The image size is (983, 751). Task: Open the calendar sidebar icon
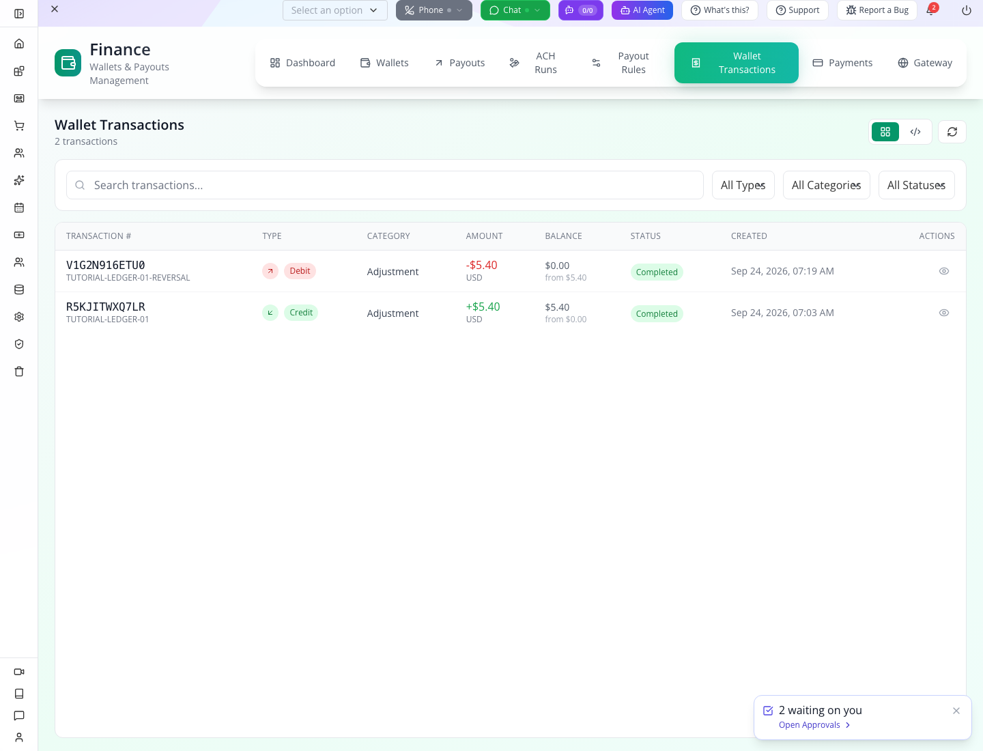click(x=19, y=208)
